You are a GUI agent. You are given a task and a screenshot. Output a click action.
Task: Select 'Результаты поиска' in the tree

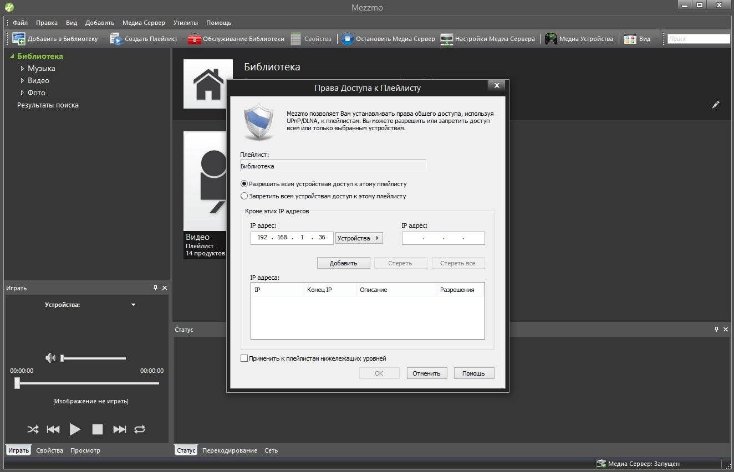[48, 105]
